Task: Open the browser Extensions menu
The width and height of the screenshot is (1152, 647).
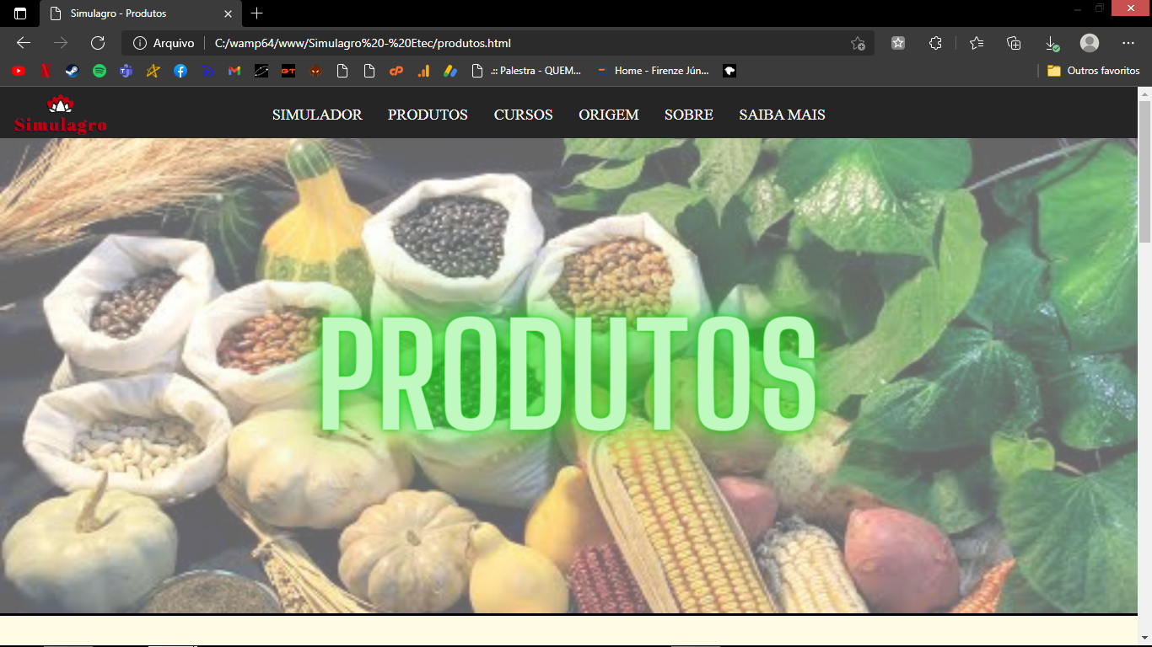Action: [x=936, y=43]
